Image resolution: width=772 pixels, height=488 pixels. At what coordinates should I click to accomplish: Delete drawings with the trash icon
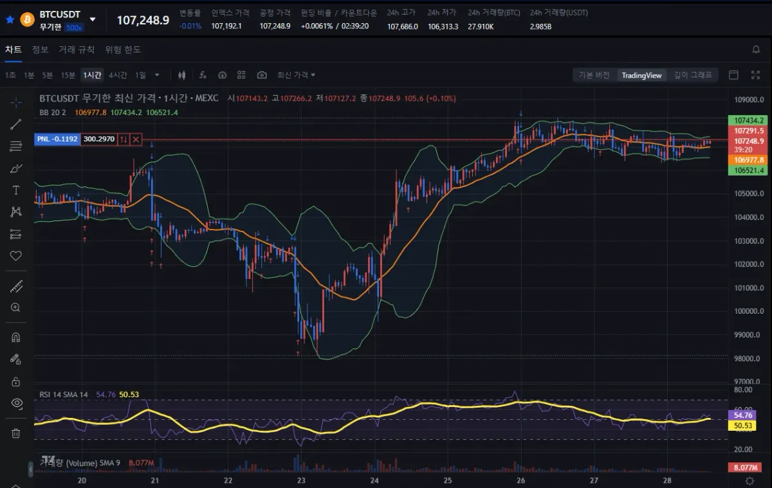point(16,433)
